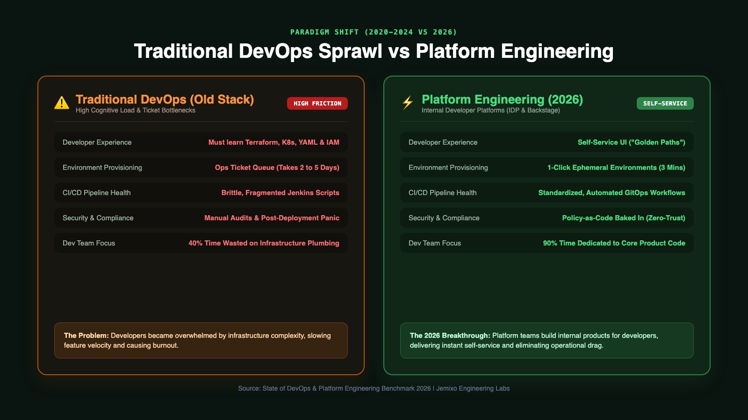Click the source citation footer text
748x420 pixels.
click(x=374, y=388)
